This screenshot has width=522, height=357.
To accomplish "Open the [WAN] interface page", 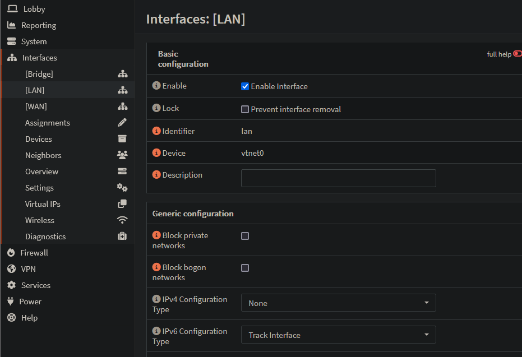I will 36,106.
